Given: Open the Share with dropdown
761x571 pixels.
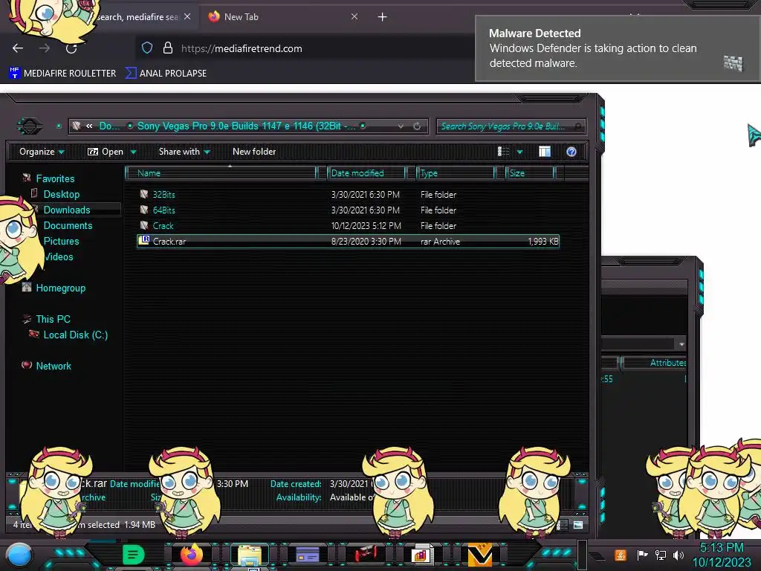Looking at the screenshot, I should pyautogui.click(x=184, y=152).
